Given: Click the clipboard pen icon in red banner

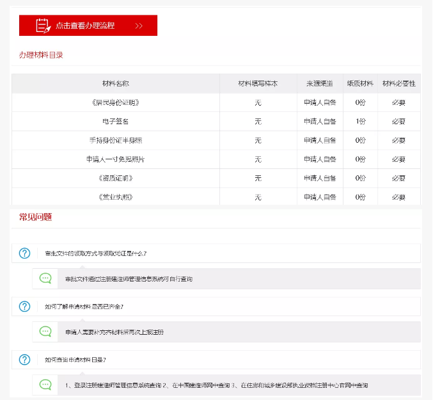Looking at the screenshot, I should pyautogui.click(x=43, y=26).
